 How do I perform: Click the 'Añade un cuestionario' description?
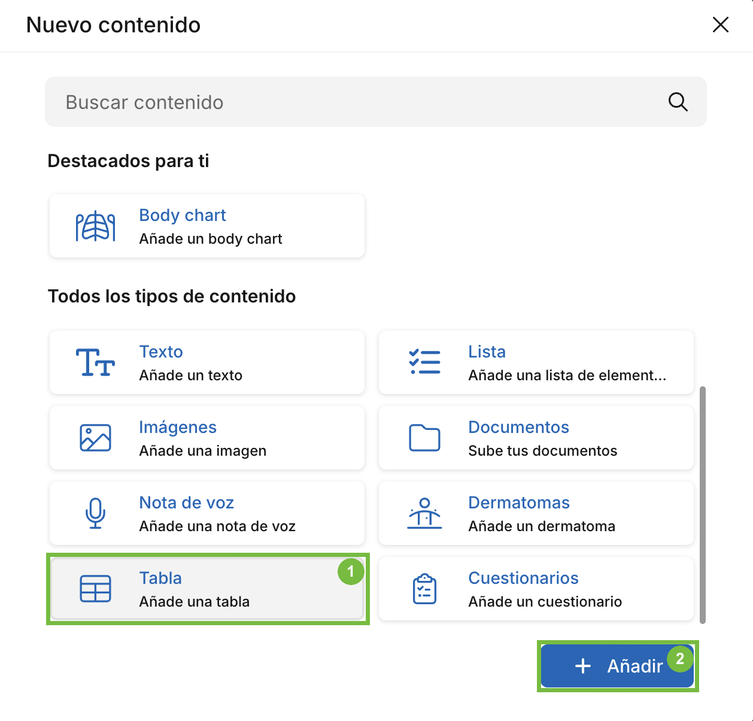545,602
